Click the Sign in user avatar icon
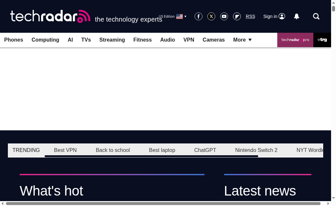Screen dimensions: 336x206 click(282, 16)
